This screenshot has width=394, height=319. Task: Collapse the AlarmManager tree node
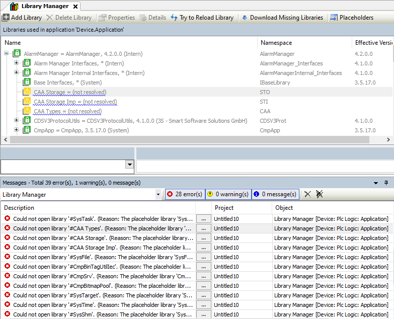click(x=7, y=54)
